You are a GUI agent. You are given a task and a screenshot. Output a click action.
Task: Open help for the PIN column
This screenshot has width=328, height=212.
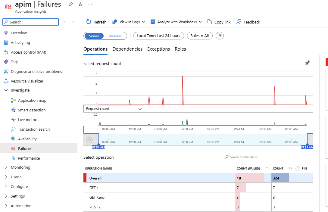tap(297, 168)
